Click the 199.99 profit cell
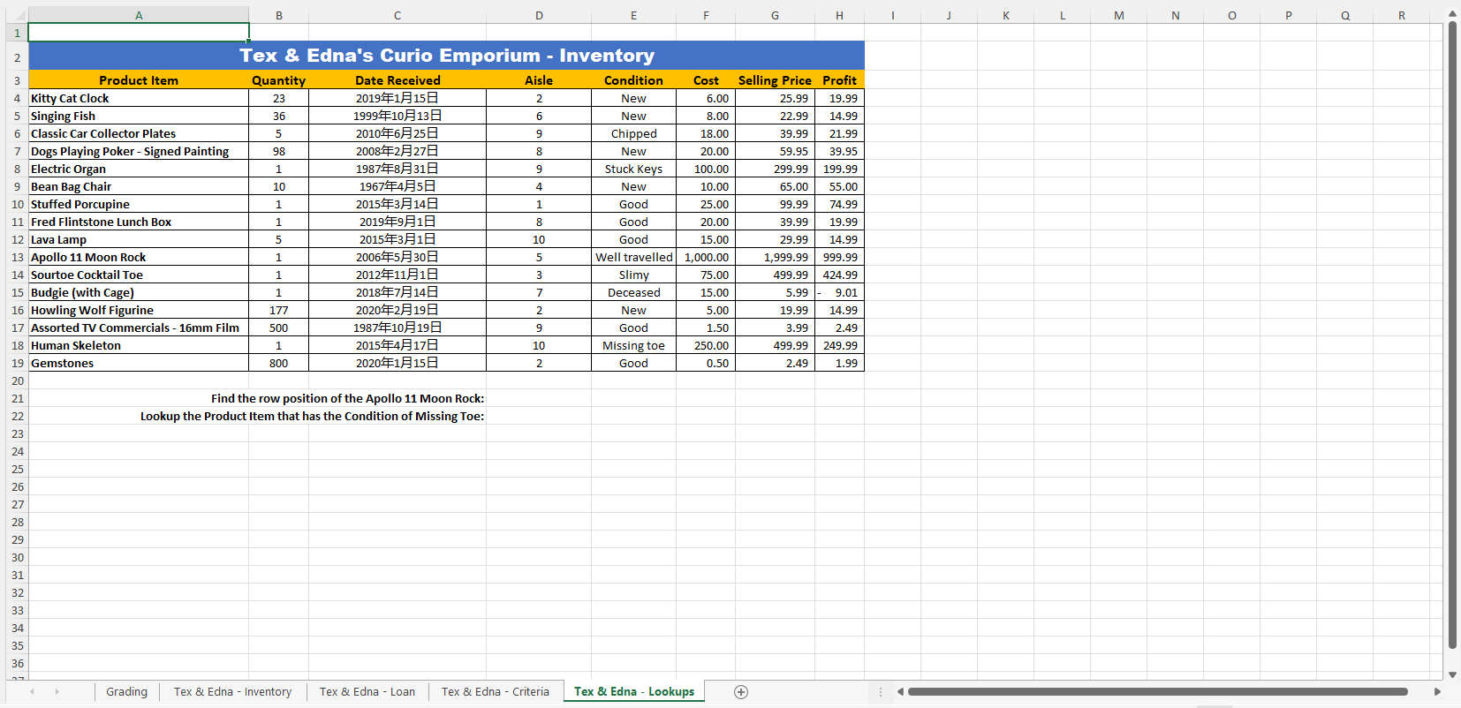 pyautogui.click(x=839, y=169)
